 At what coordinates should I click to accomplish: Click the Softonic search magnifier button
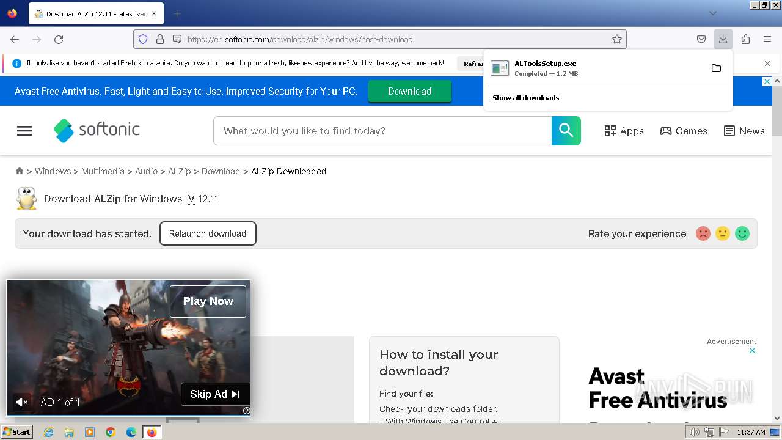[x=566, y=131]
